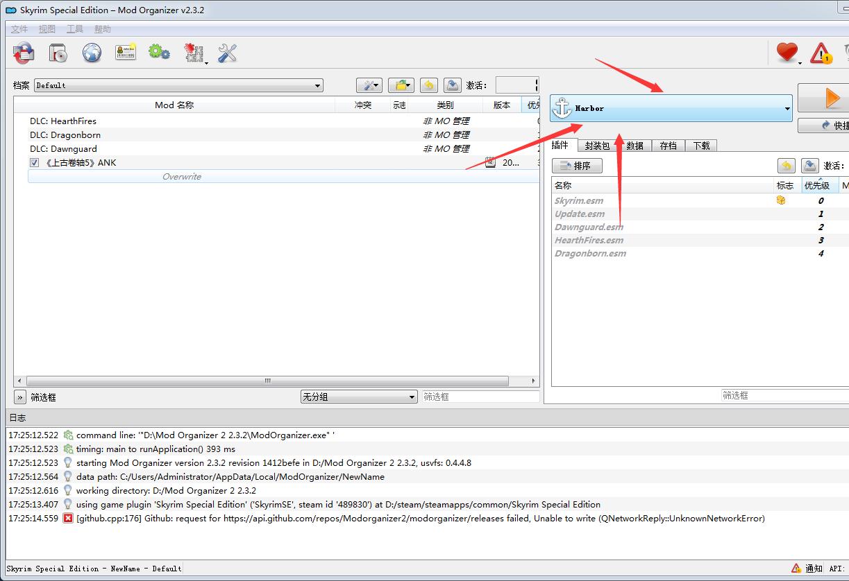Sort plugins by 优先级 column header

(x=819, y=185)
